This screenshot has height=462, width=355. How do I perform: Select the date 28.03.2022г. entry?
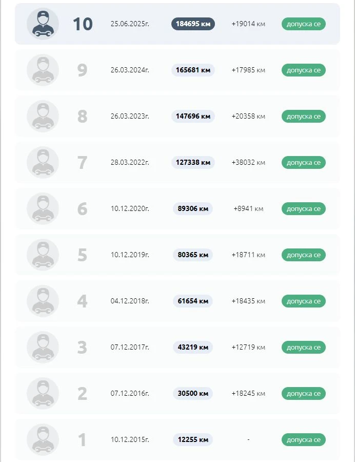pos(130,162)
